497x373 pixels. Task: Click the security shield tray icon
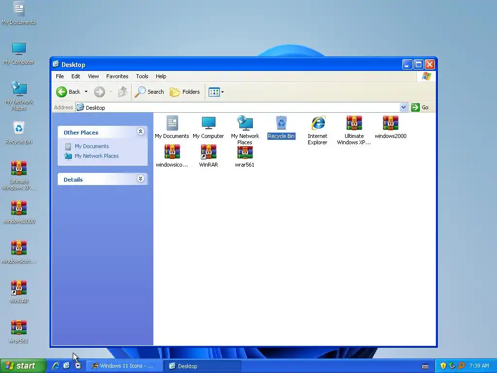(x=443, y=366)
